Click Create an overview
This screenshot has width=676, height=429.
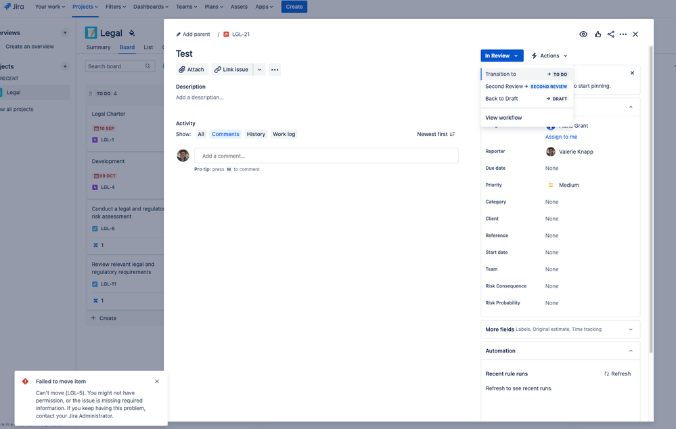pos(30,47)
